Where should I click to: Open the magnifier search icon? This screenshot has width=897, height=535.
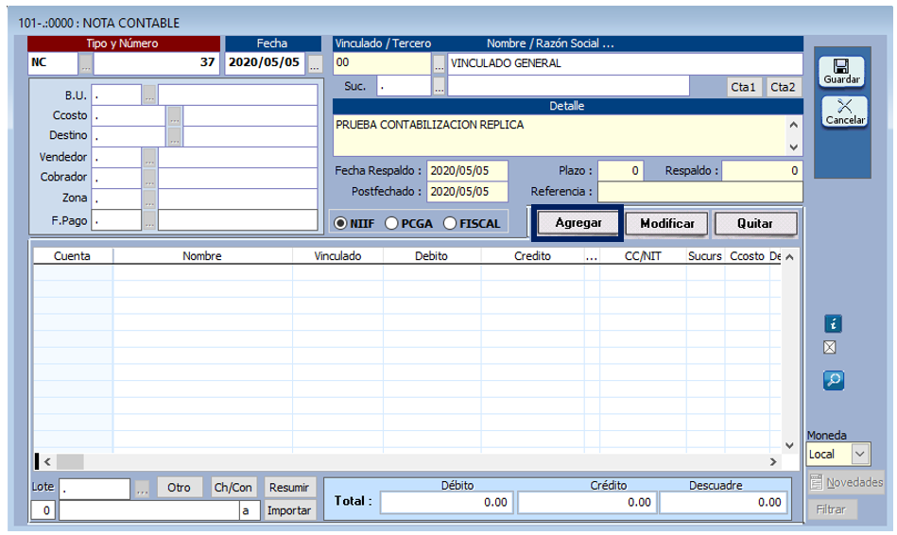[x=834, y=380]
